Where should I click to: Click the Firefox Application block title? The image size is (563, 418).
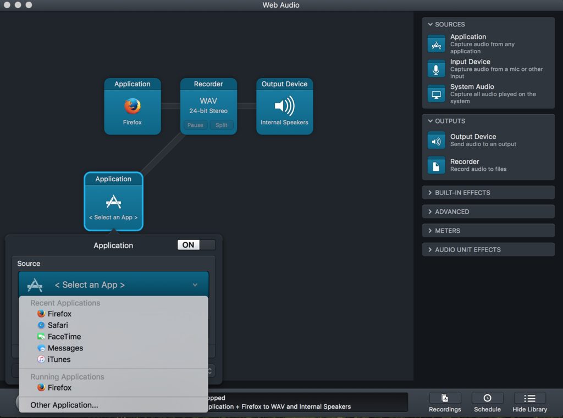(x=133, y=84)
